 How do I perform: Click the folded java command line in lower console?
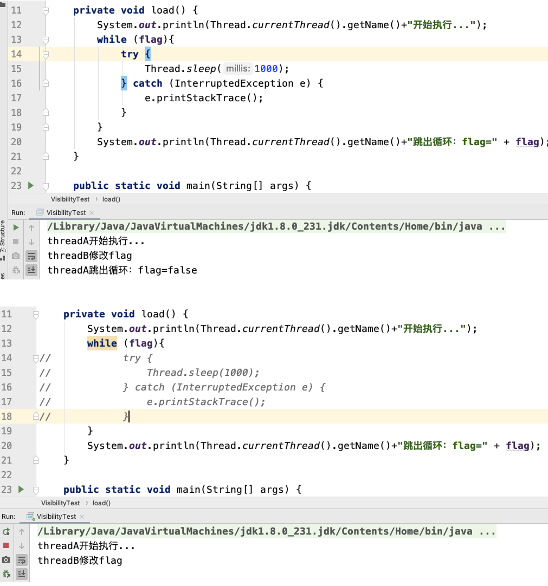click(x=266, y=532)
